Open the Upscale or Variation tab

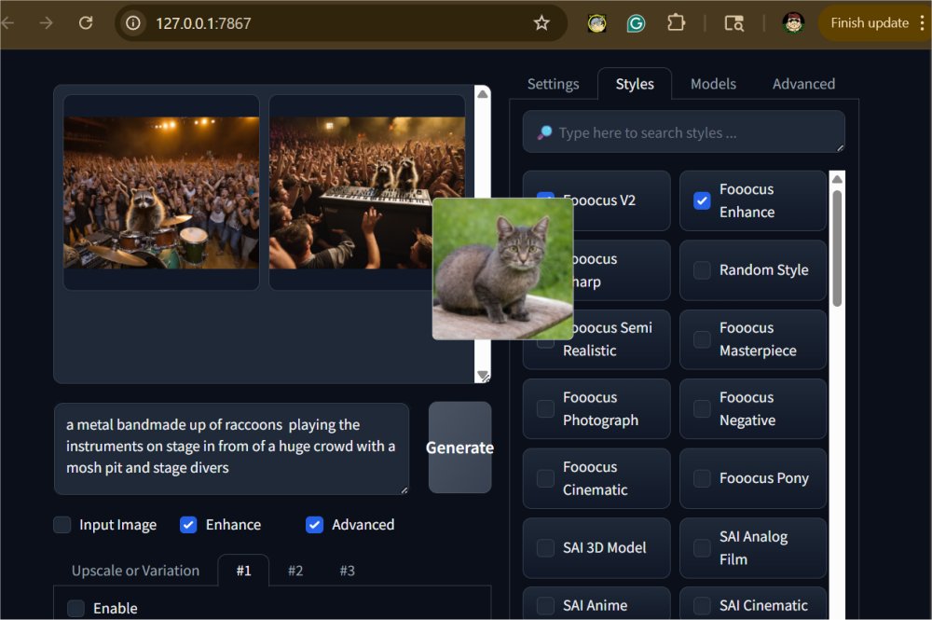[x=135, y=571]
